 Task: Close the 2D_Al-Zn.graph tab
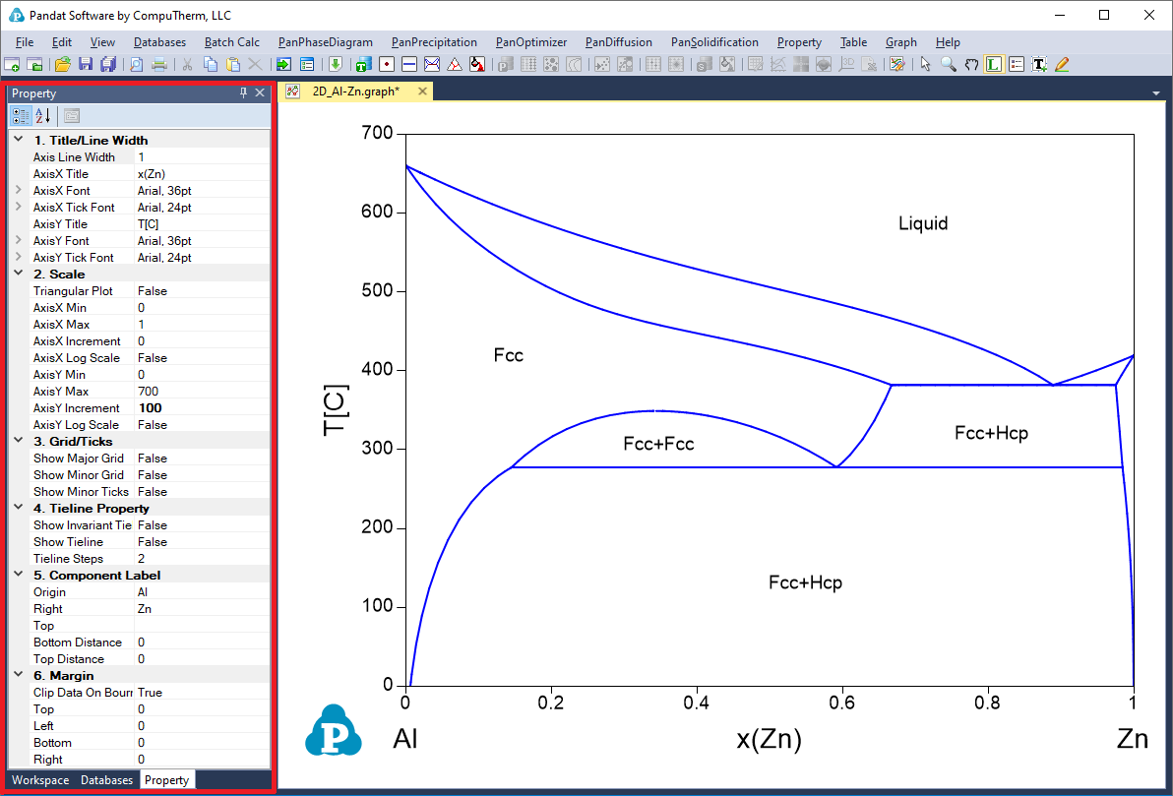tap(422, 92)
